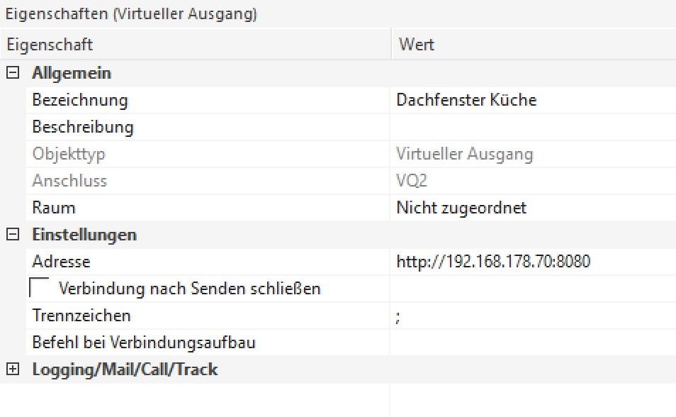This screenshot has height=417, width=676.
Task: Click the 'Befehl bei Verbindungsaufbau' value field
Action: pos(531,343)
